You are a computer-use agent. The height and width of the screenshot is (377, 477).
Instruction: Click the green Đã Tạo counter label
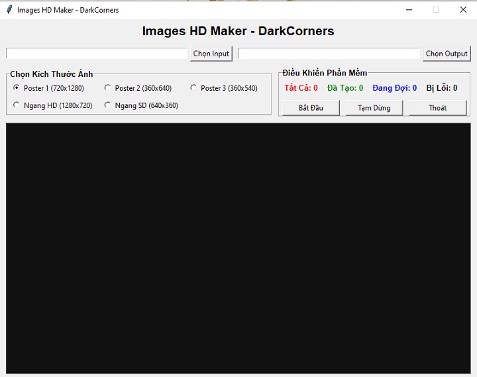click(345, 88)
